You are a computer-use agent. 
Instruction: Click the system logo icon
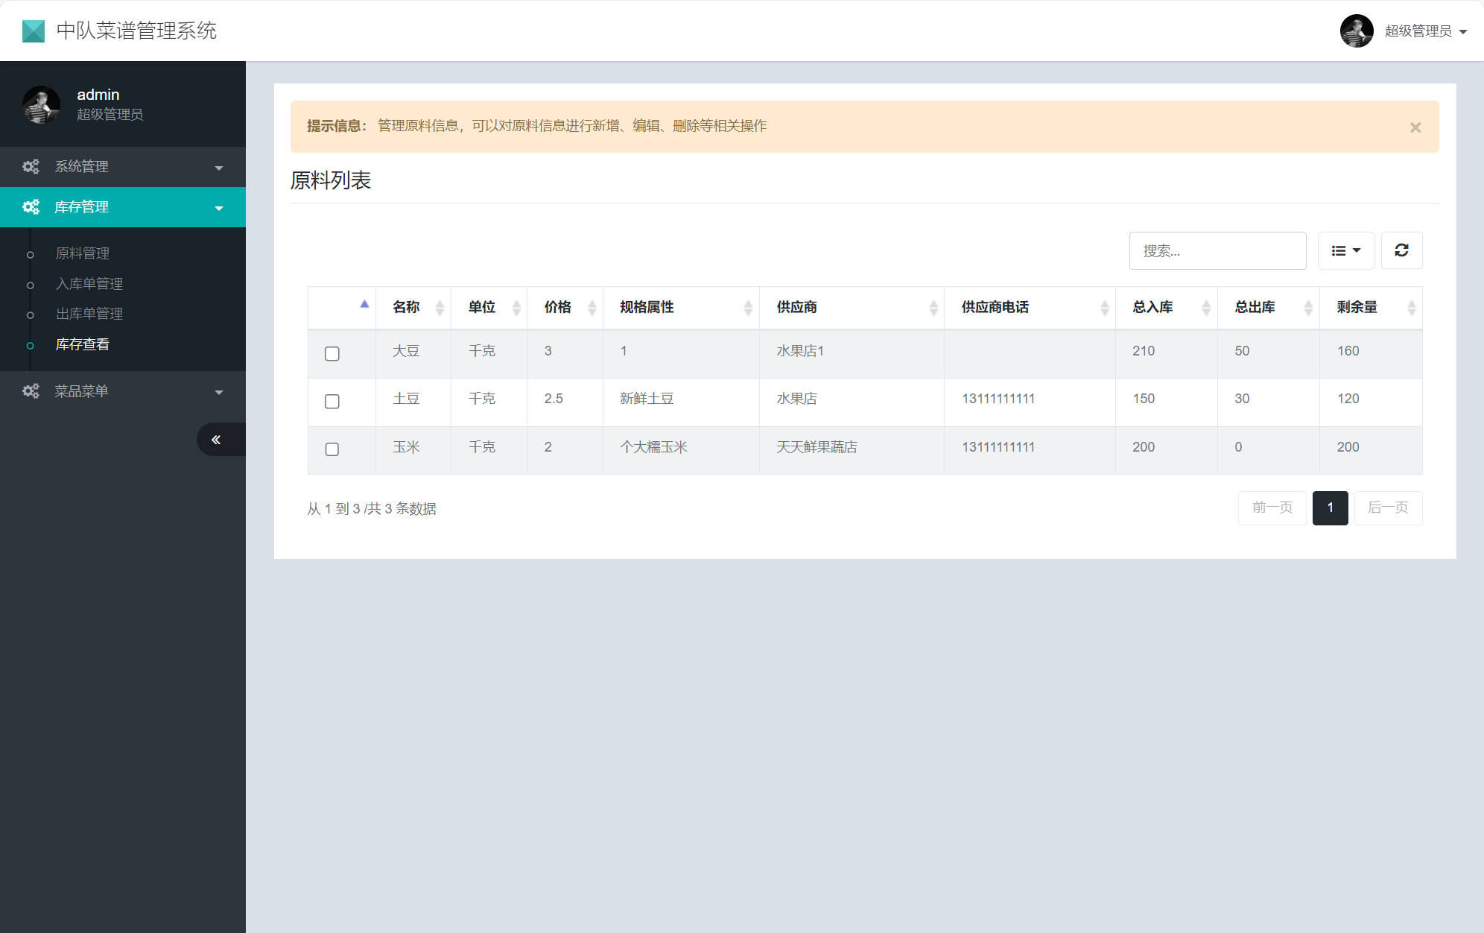tap(33, 31)
